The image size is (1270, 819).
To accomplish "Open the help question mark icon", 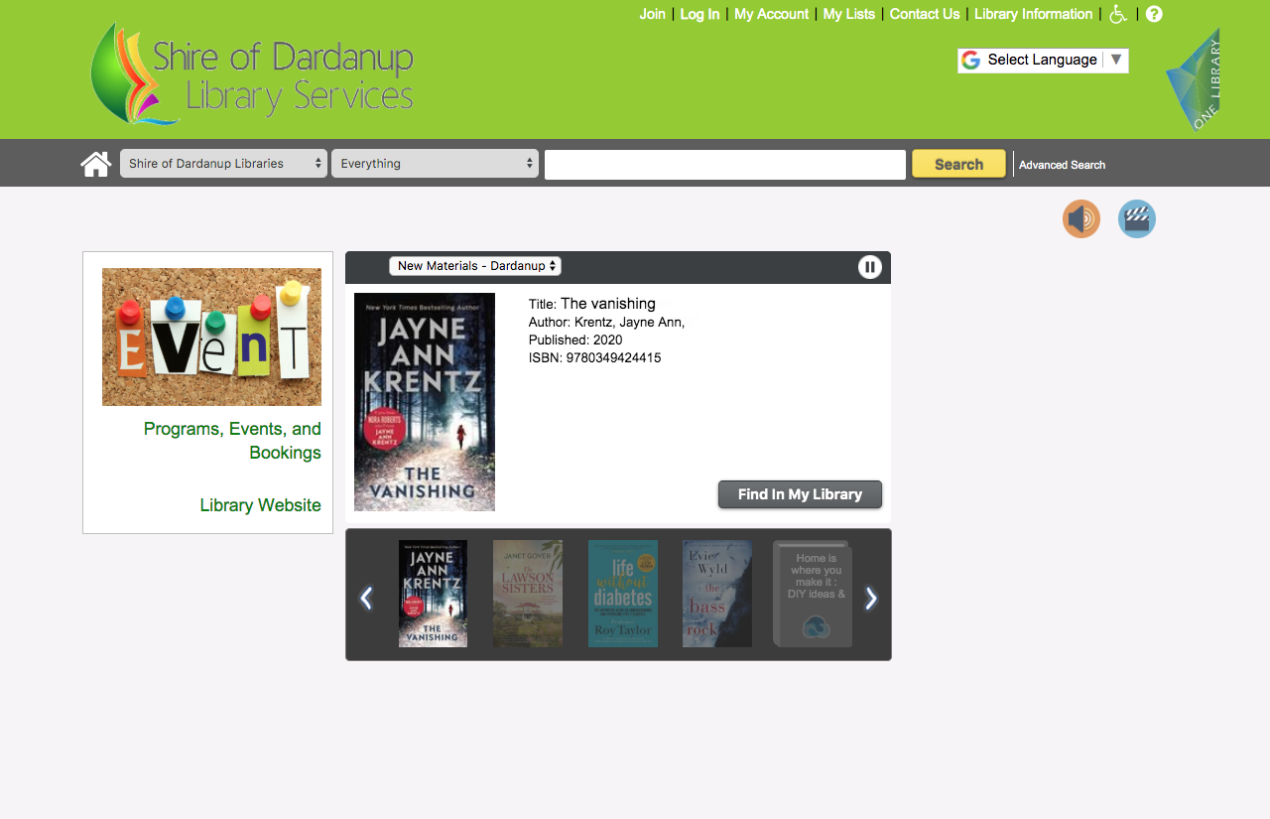I will 1154,14.
